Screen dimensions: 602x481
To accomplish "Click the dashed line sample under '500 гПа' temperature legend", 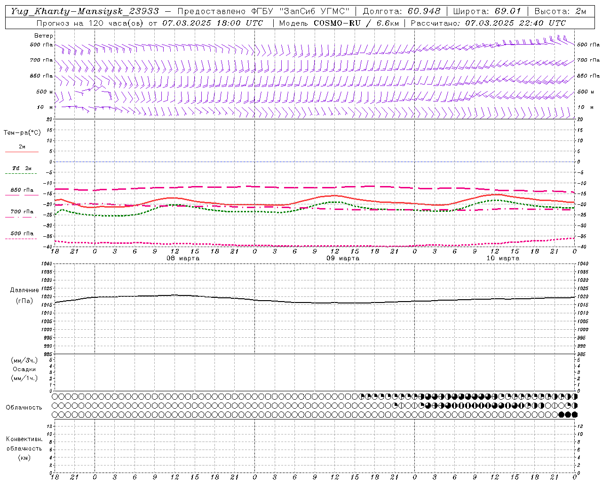I will coord(21,239).
